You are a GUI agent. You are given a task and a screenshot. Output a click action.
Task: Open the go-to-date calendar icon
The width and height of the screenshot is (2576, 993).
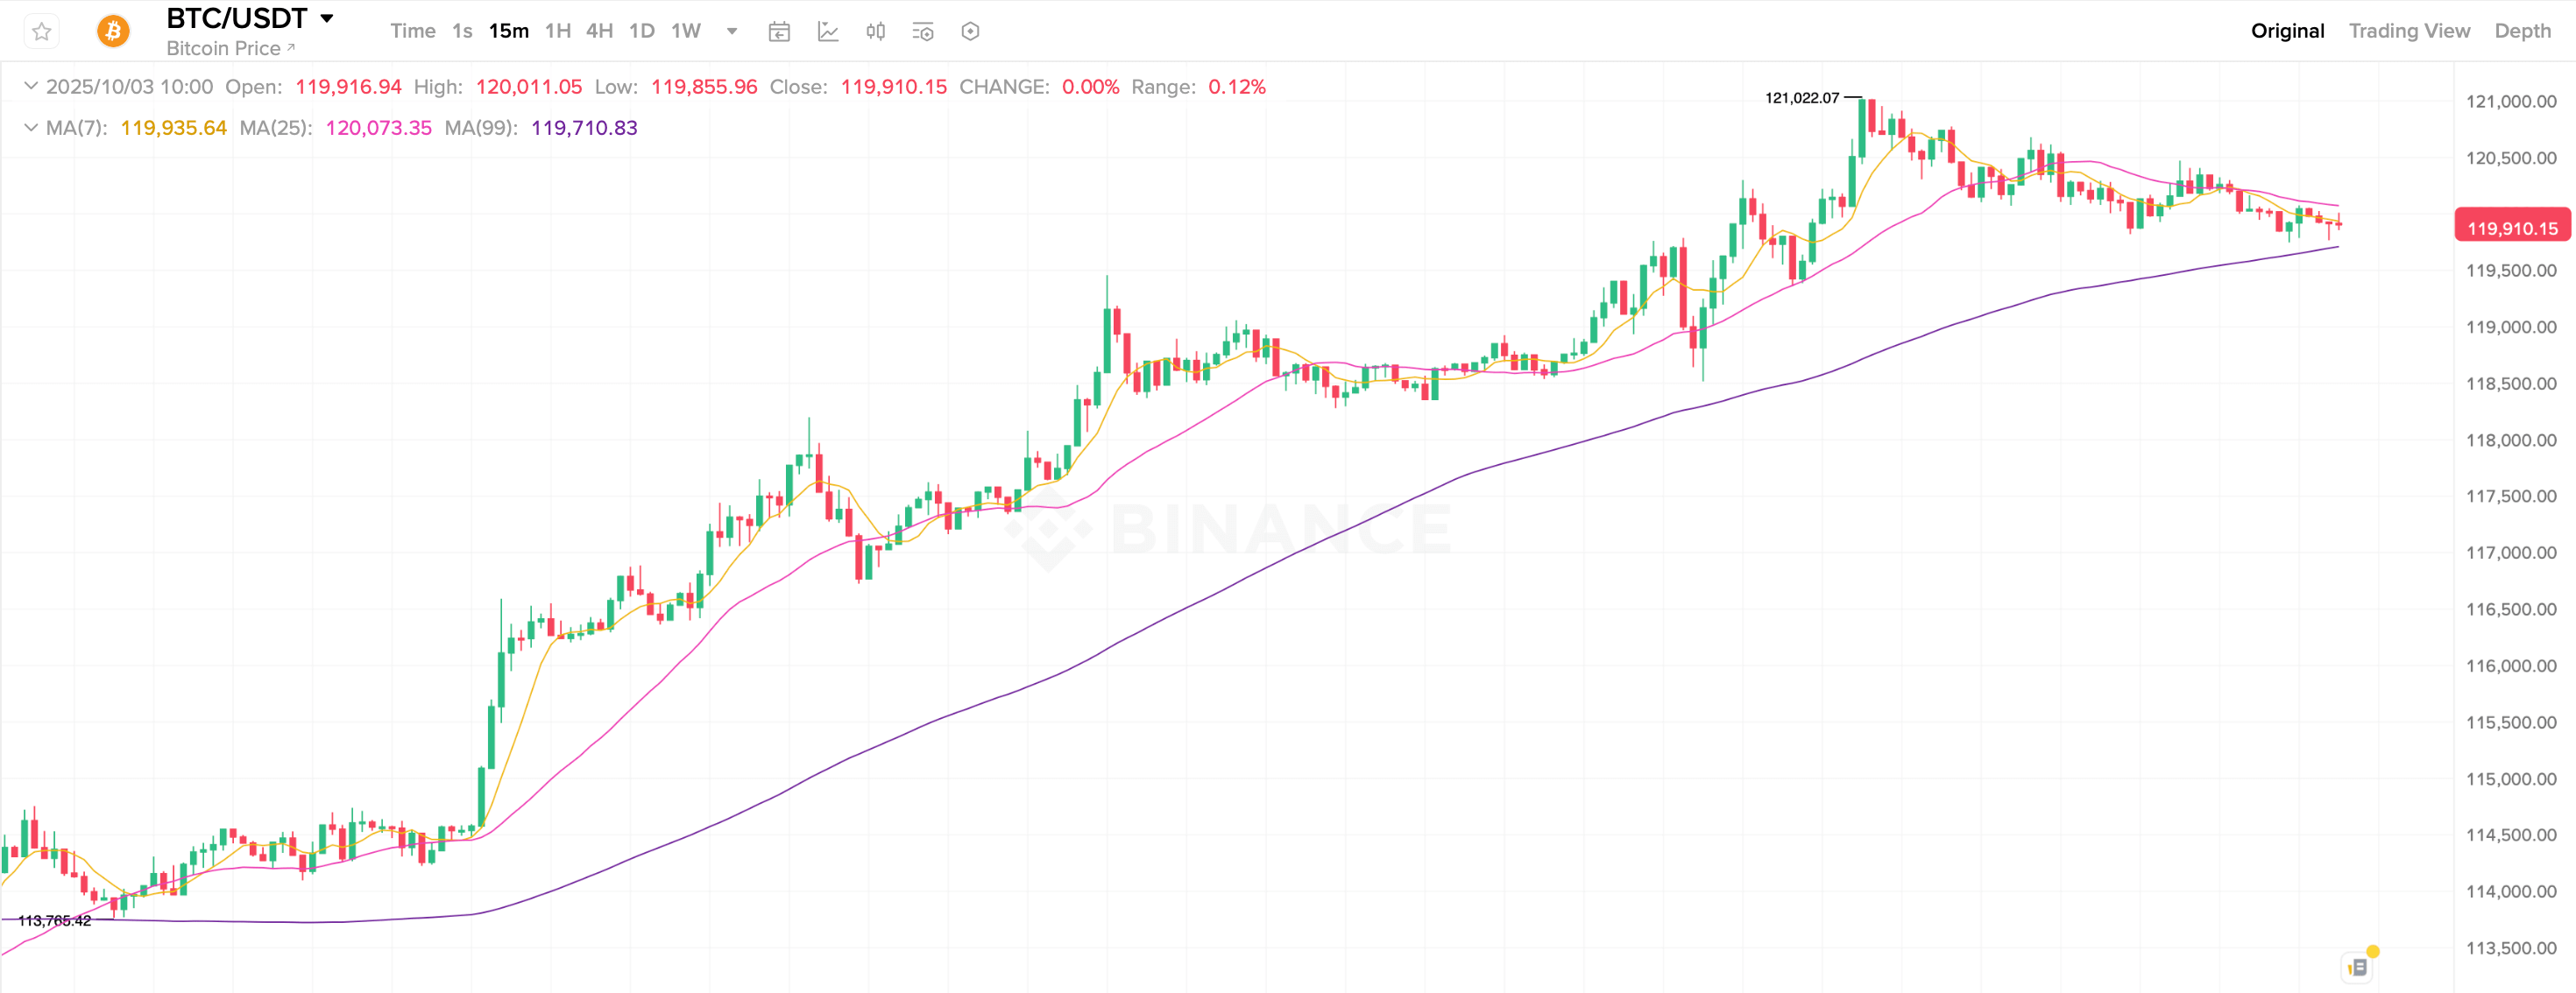[779, 32]
